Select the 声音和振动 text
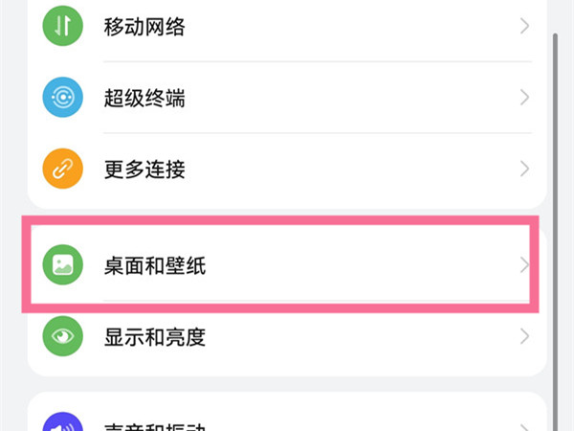Viewport: 574px width, 431px height. click(154, 424)
